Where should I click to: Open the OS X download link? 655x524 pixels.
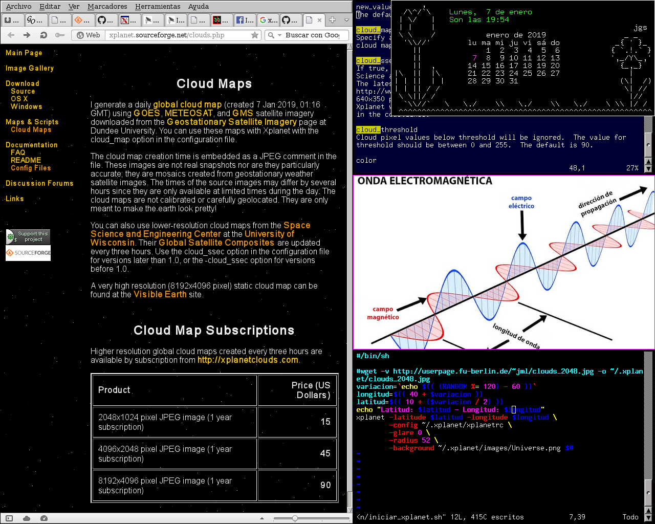coord(19,99)
